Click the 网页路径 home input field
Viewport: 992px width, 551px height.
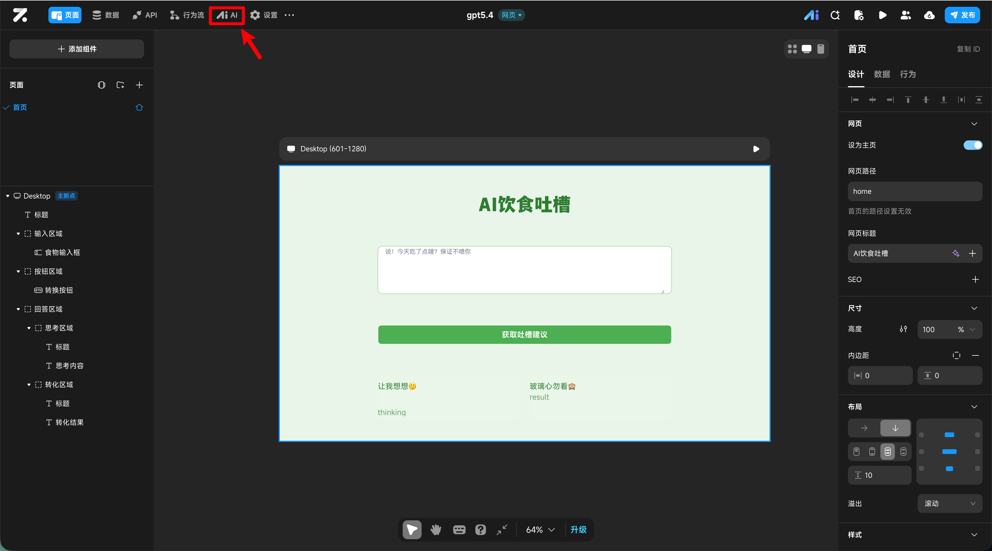[915, 191]
